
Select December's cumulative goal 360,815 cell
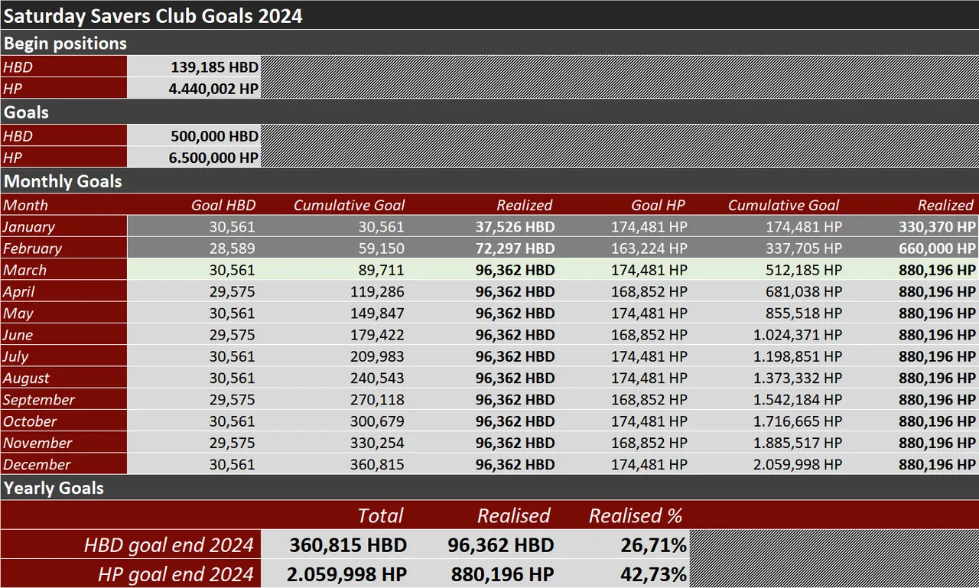[x=335, y=464]
